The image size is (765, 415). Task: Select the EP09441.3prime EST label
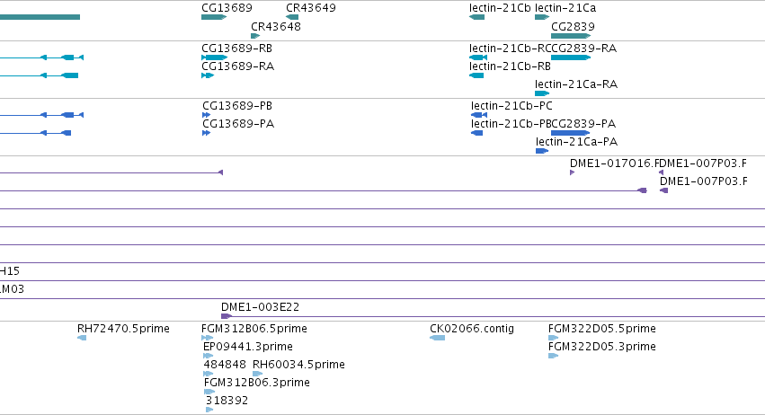(248, 347)
